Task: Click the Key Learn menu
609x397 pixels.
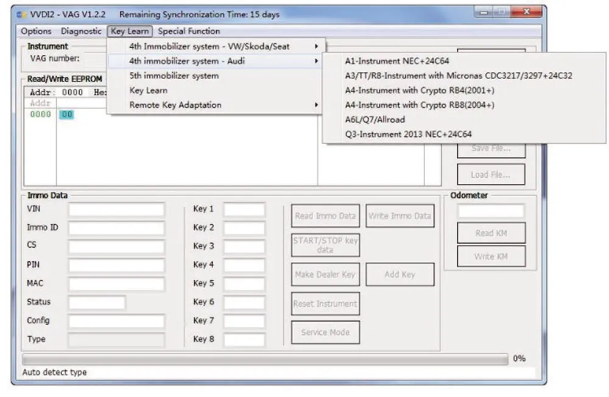Action: tap(130, 31)
